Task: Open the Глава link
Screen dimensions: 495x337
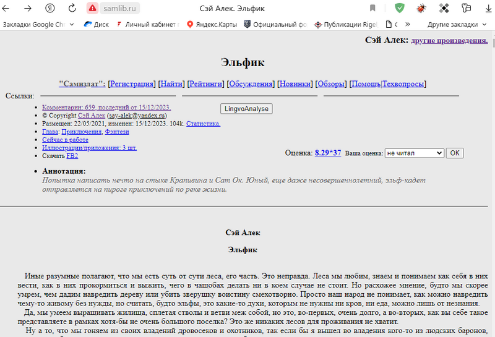Action: coord(50,132)
